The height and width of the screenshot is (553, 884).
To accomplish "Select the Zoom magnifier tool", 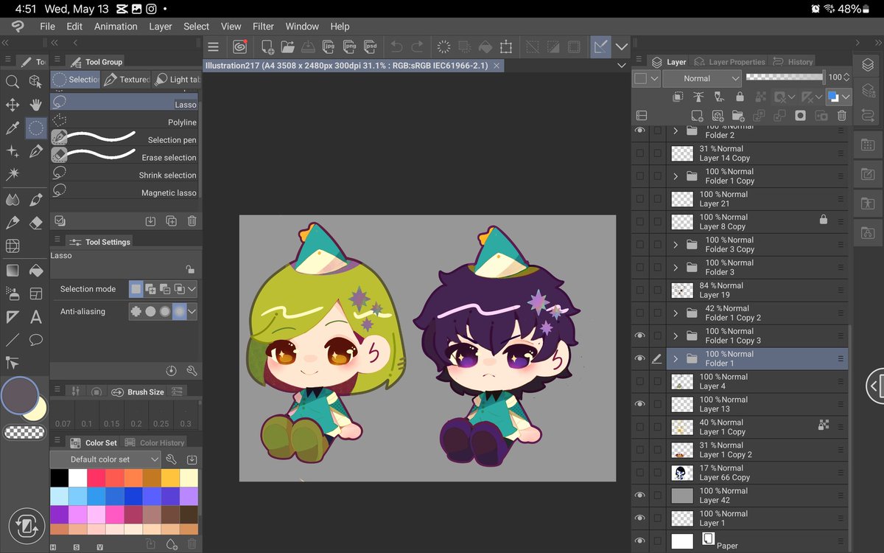I will click(13, 82).
